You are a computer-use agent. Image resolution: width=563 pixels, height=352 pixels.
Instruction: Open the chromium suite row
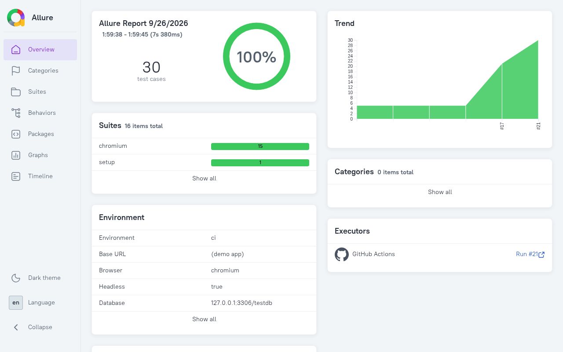[x=204, y=146]
